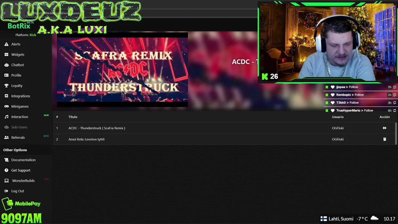Click the Log Out arrow icon

point(6,191)
